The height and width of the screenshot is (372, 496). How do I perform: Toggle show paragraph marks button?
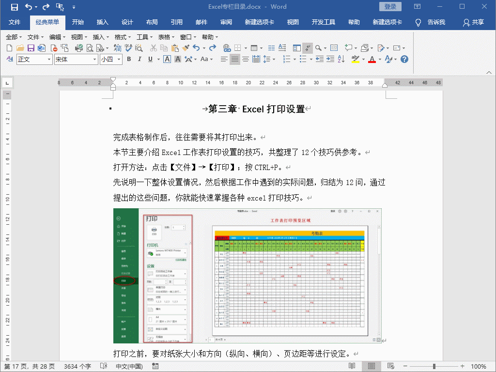pos(307,48)
